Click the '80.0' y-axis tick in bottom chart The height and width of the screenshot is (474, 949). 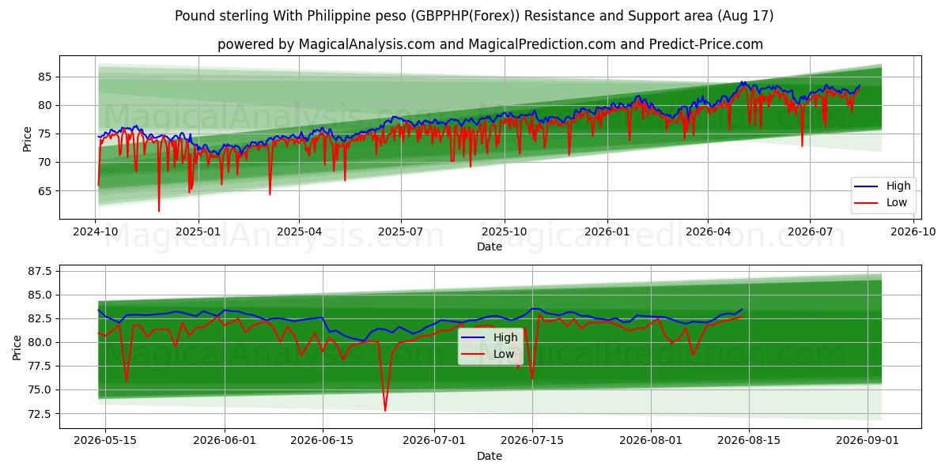[41, 342]
